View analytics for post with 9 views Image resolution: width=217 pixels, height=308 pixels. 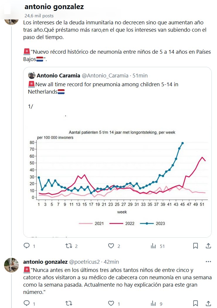pos(153,303)
